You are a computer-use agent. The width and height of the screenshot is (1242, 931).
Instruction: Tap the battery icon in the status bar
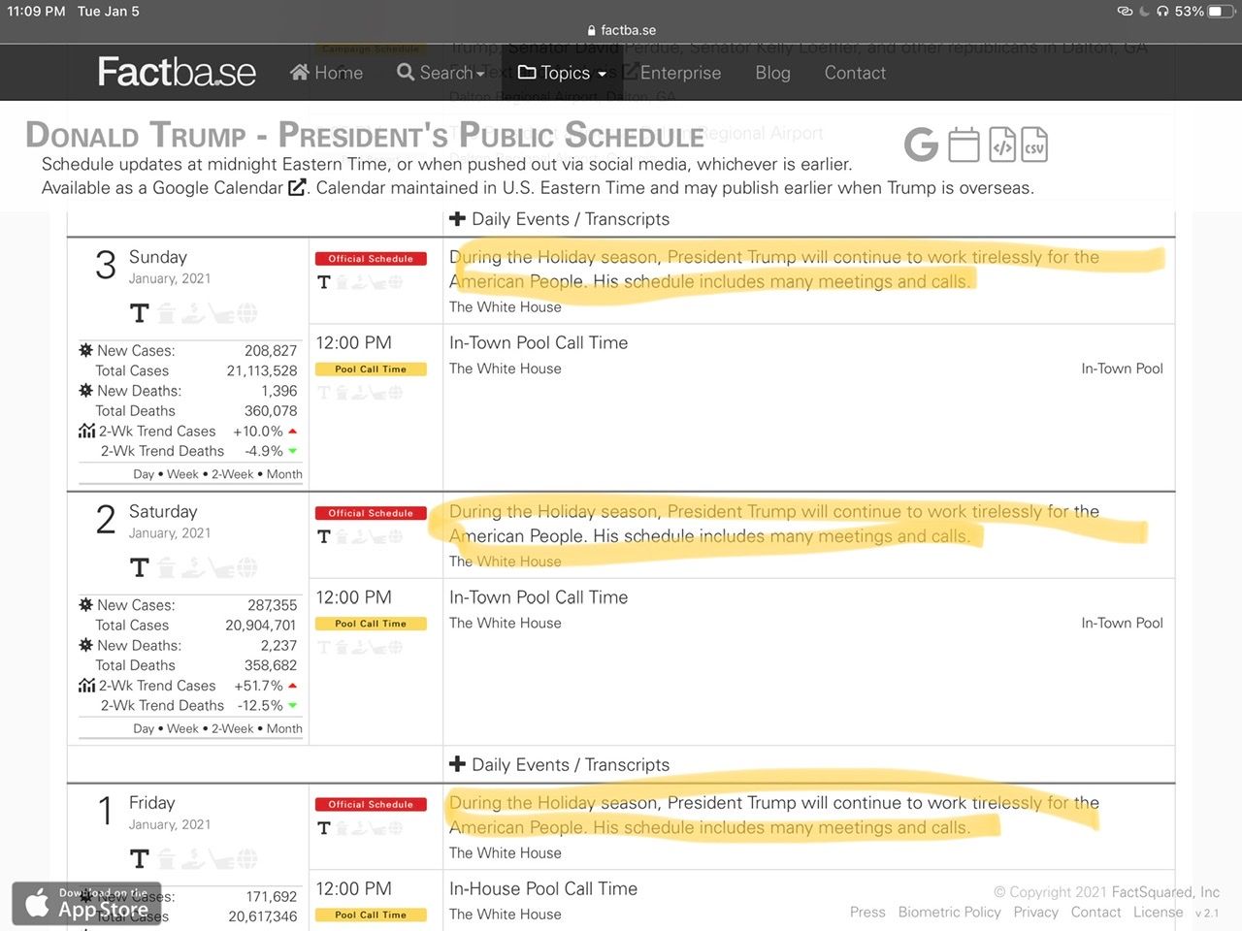point(1222,12)
